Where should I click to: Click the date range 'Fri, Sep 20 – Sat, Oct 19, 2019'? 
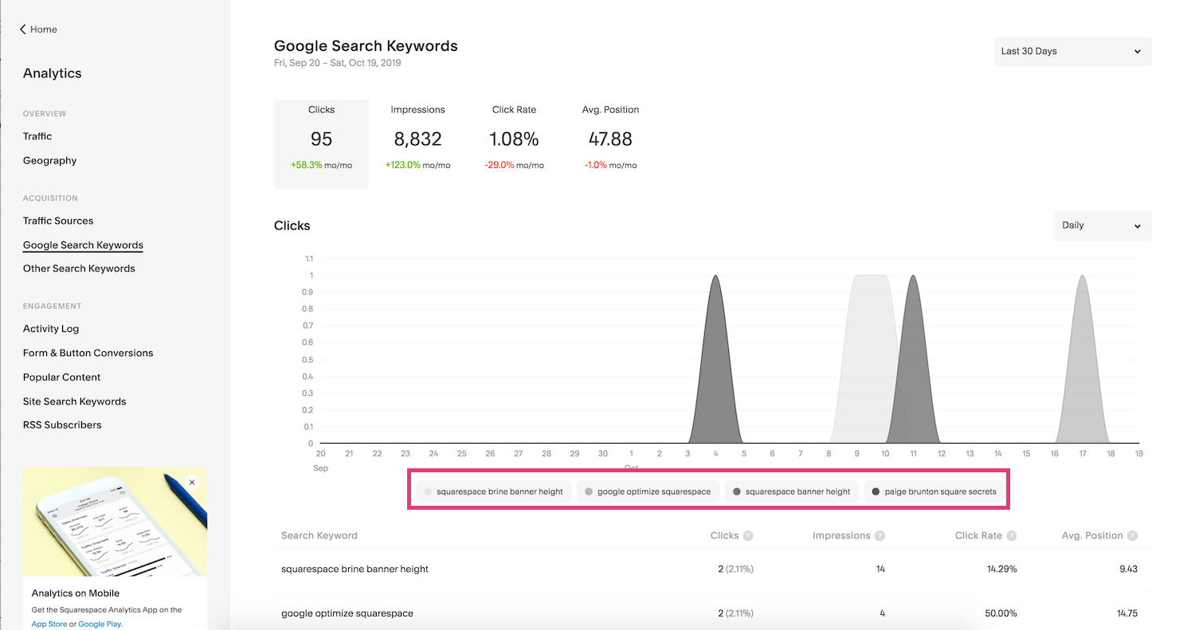(x=338, y=63)
